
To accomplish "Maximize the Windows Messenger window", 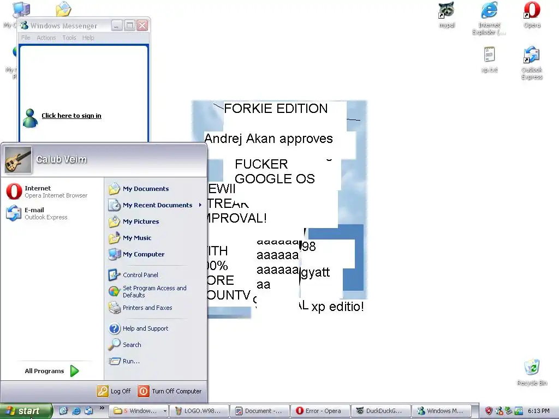I will (x=130, y=25).
